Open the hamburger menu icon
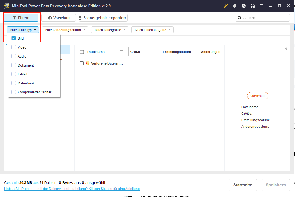Screen dimensions: 295x197 [262, 6]
